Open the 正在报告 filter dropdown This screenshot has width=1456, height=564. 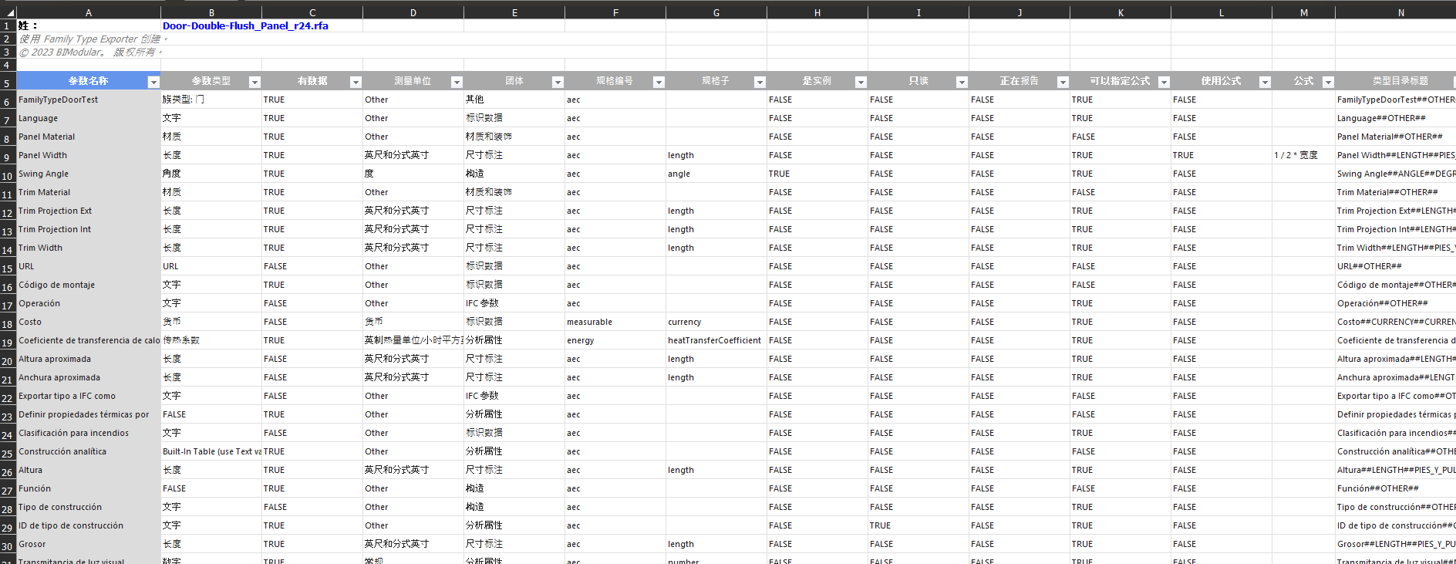[x=1063, y=82]
